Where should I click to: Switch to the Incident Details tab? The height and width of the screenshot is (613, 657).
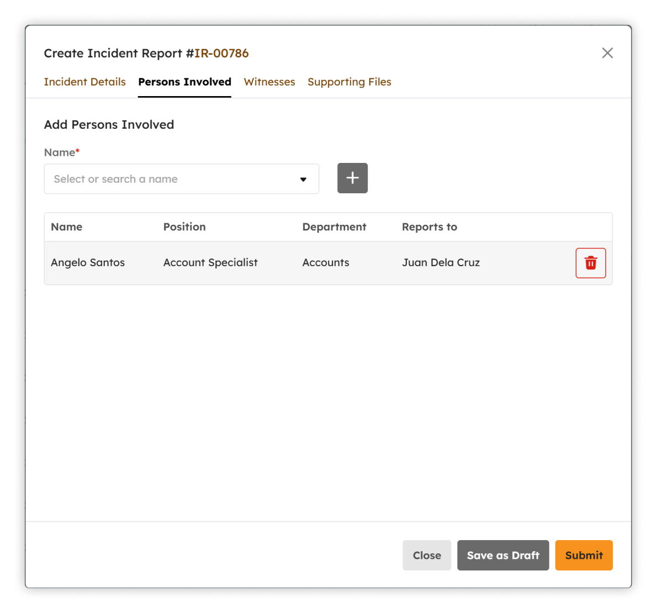(x=84, y=82)
